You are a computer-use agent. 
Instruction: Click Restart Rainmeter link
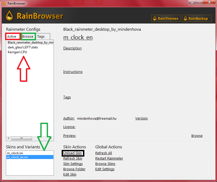coord(109,158)
